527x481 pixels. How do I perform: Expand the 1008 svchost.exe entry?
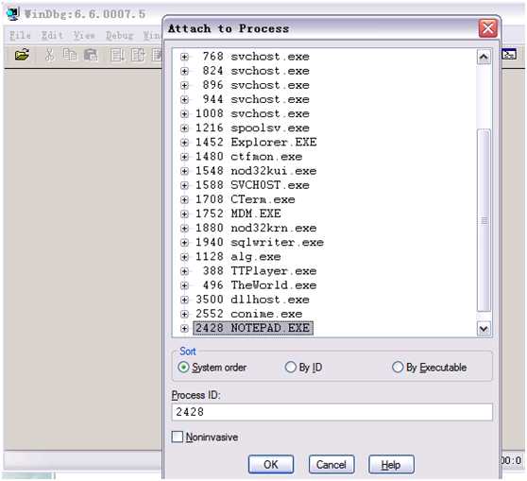tap(184, 113)
